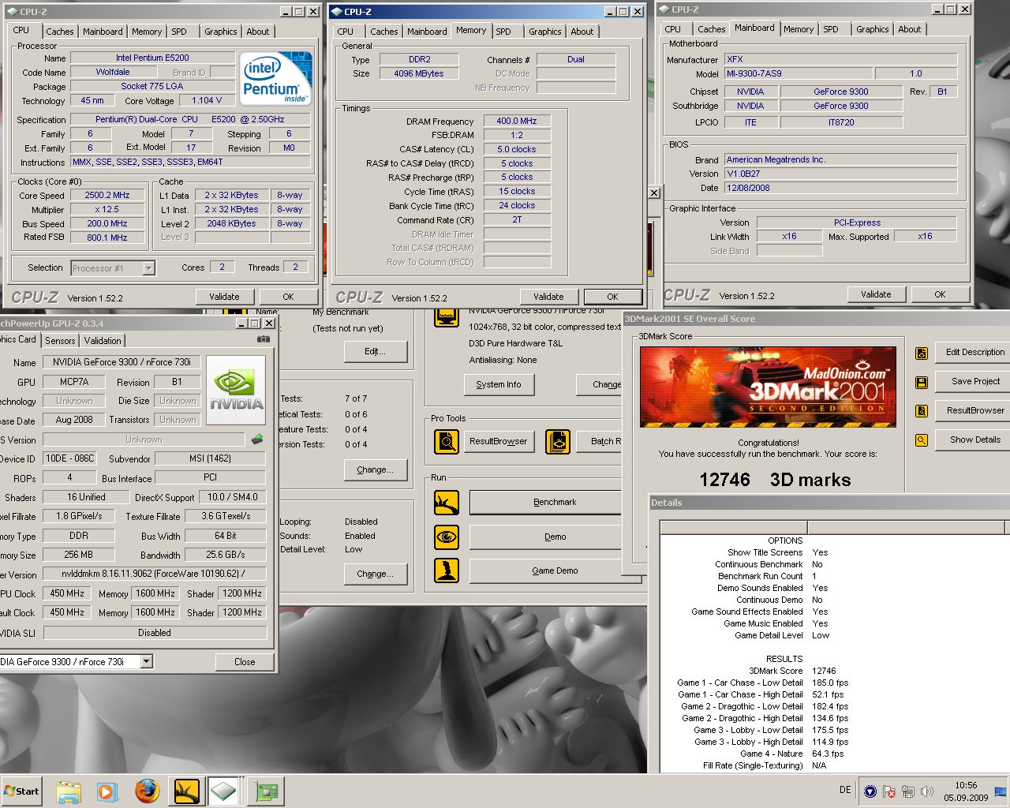Click the joystick icon next to Game Demo
The height and width of the screenshot is (808, 1010).
click(447, 570)
